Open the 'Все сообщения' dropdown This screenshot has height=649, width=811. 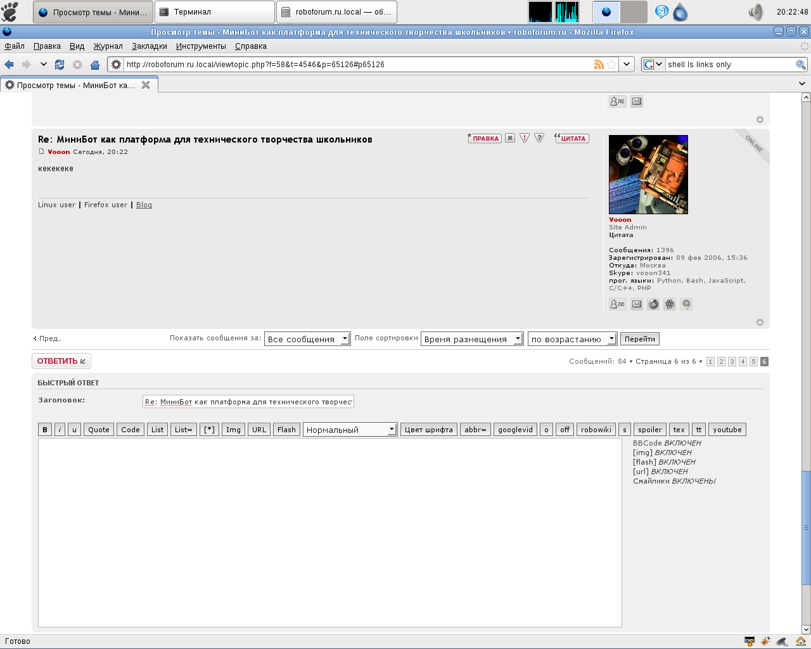[307, 339]
